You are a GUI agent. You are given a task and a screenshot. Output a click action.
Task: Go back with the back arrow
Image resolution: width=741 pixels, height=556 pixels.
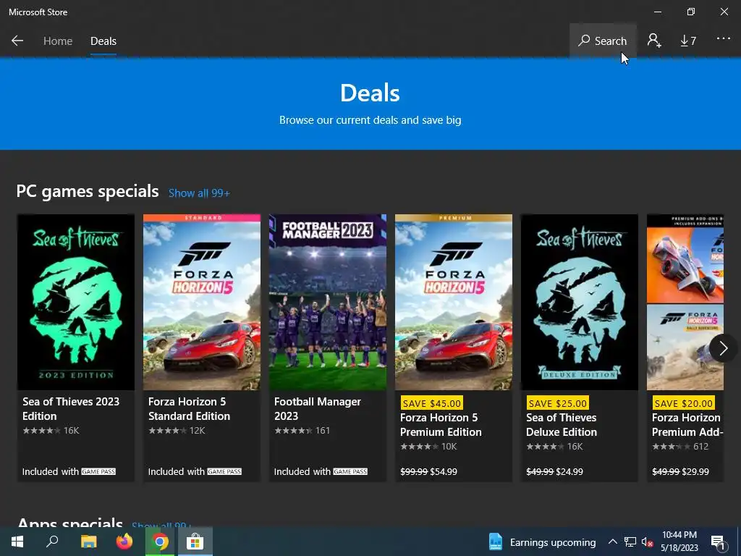click(x=17, y=41)
